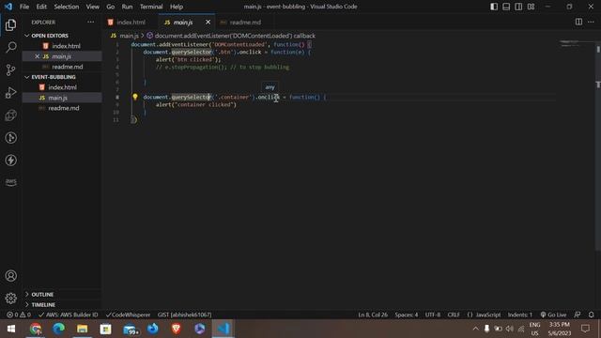Open editor More Actions ellipsis
The image size is (601, 338).
591,22
